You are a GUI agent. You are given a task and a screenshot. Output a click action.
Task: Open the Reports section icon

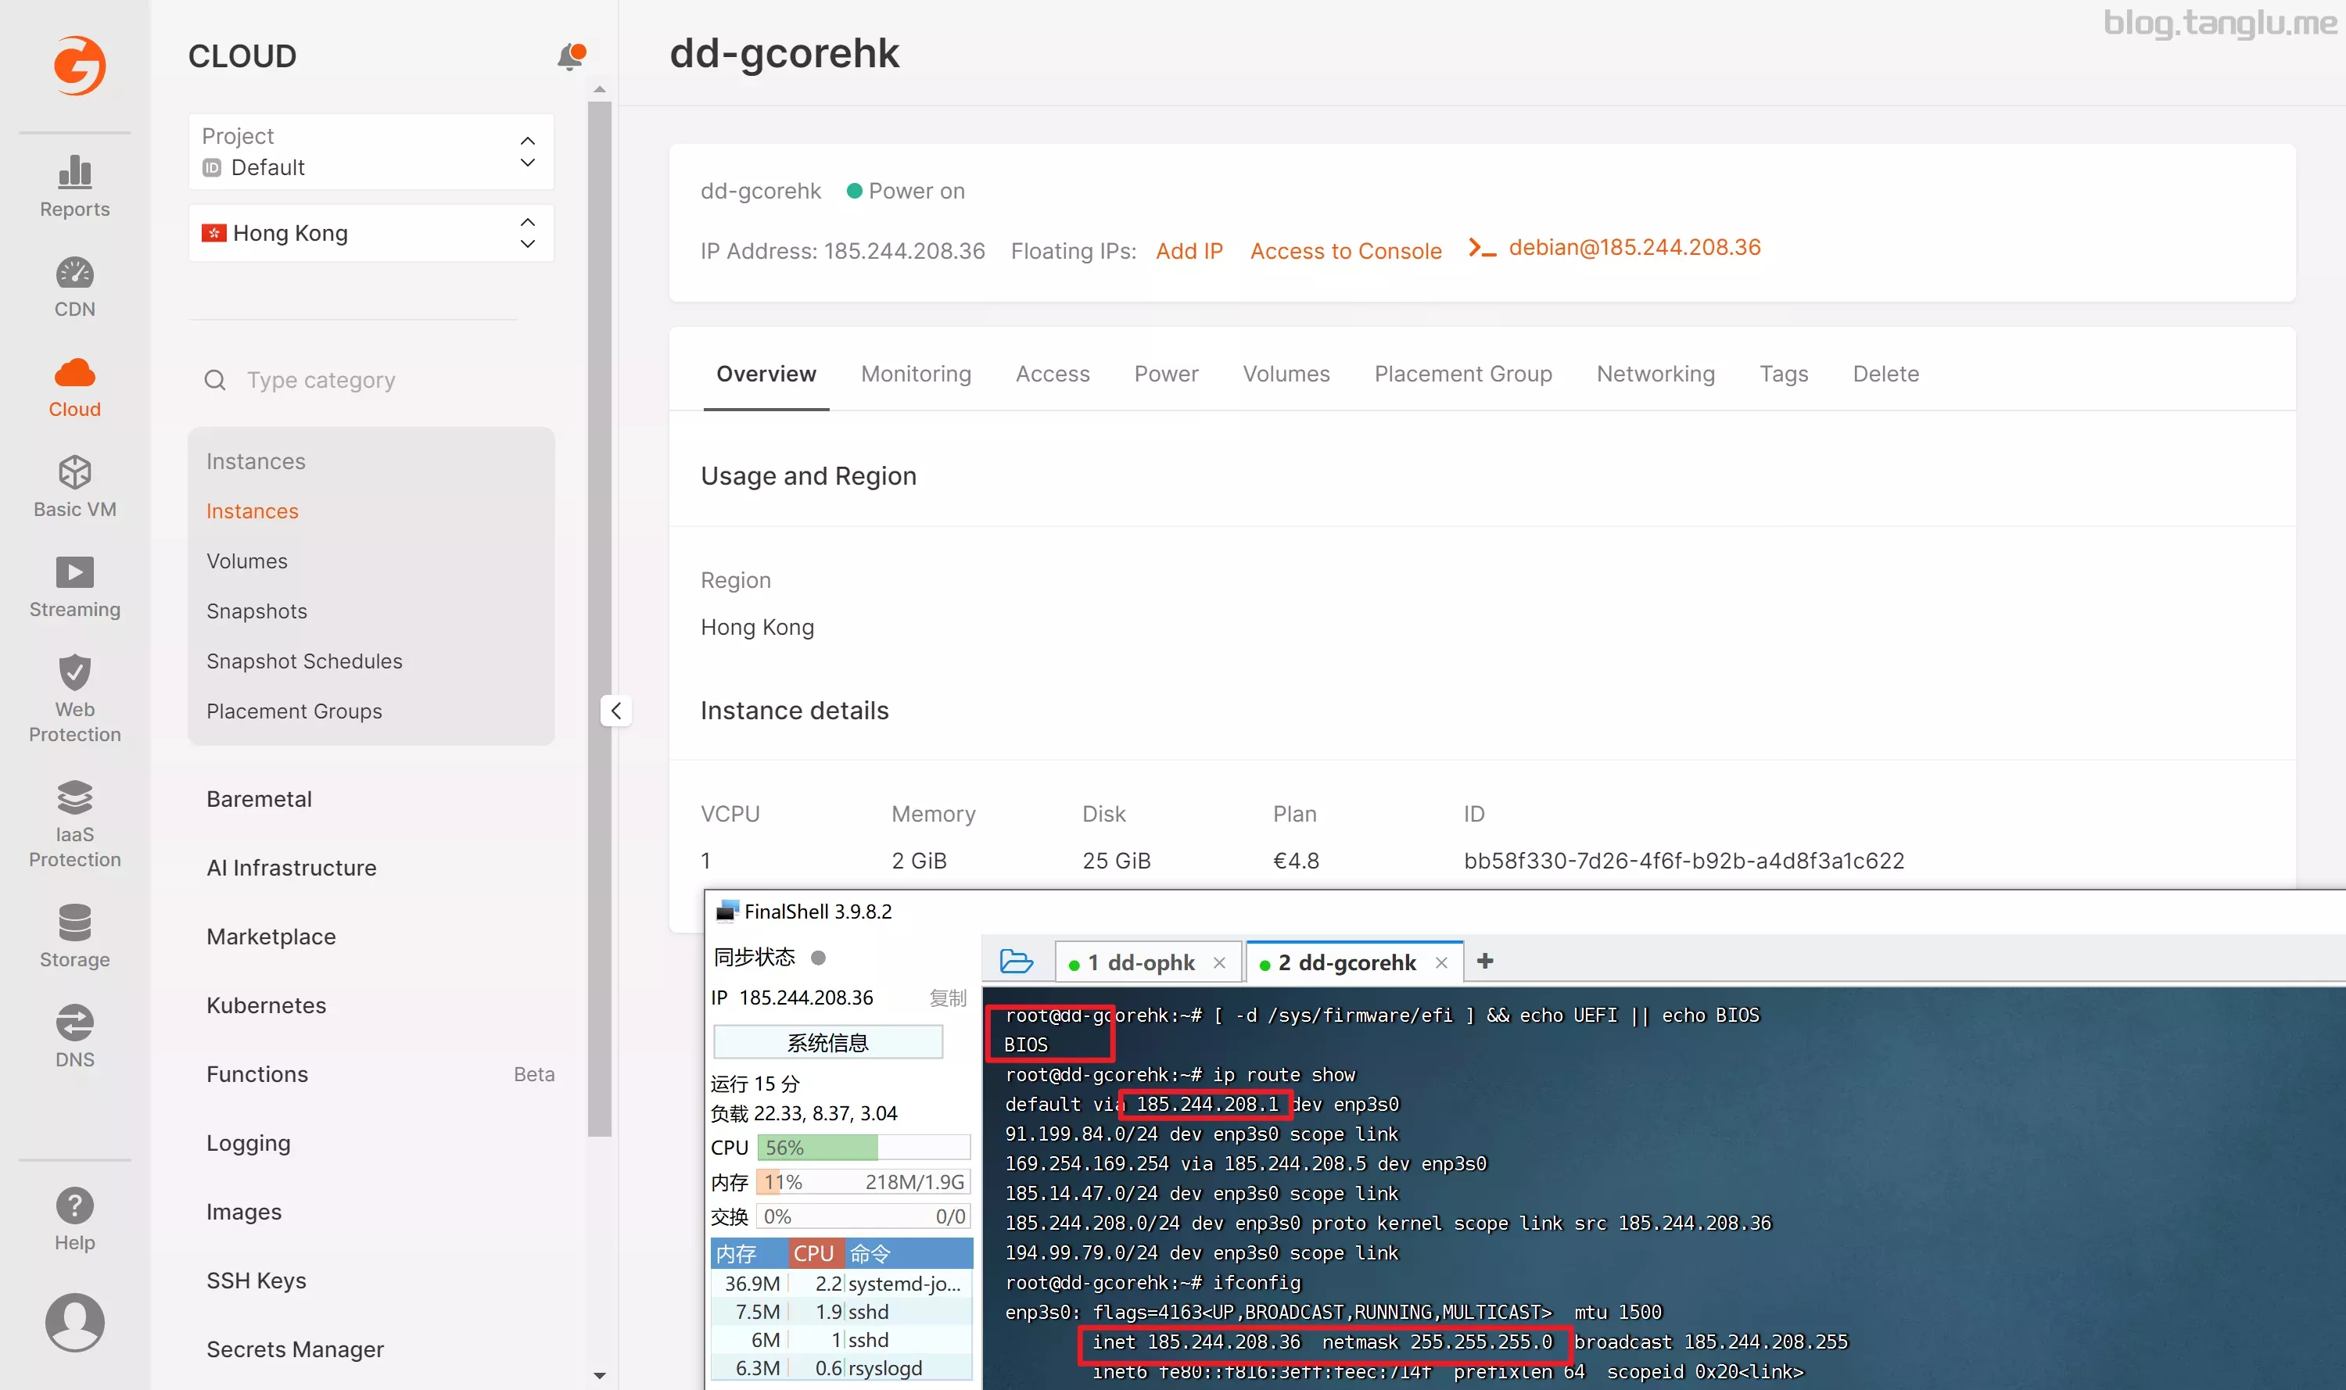(x=74, y=174)
